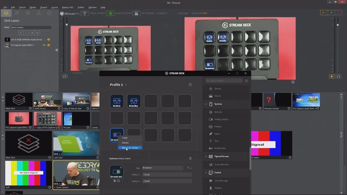Open the Switch menu

22,7
